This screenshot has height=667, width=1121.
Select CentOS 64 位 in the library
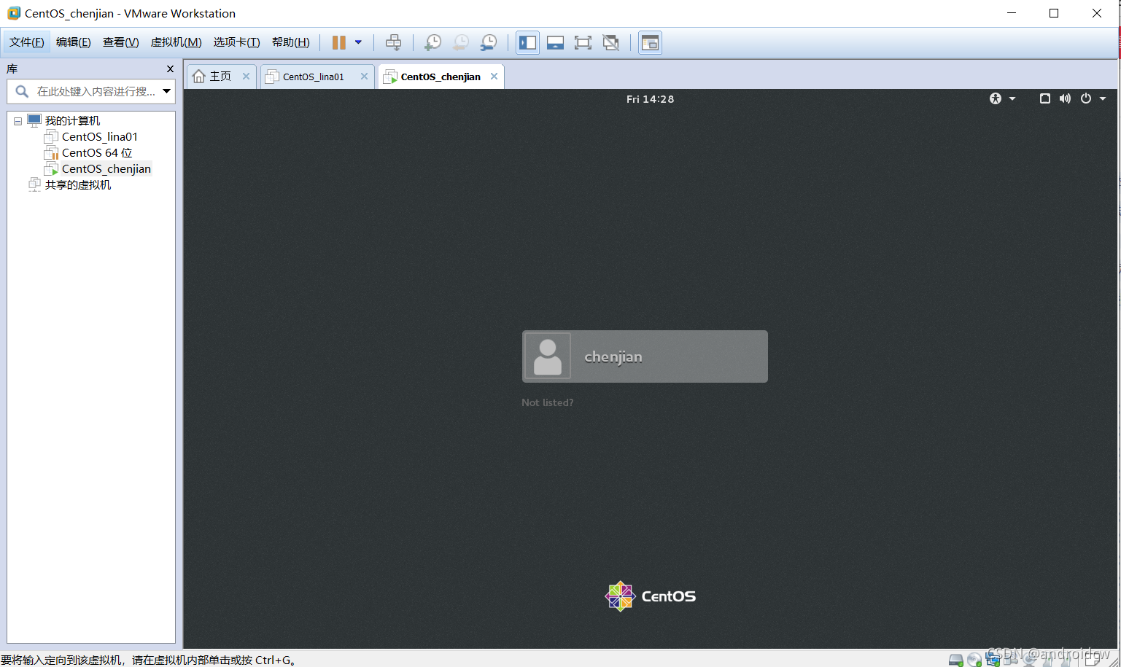pos(97,153)
